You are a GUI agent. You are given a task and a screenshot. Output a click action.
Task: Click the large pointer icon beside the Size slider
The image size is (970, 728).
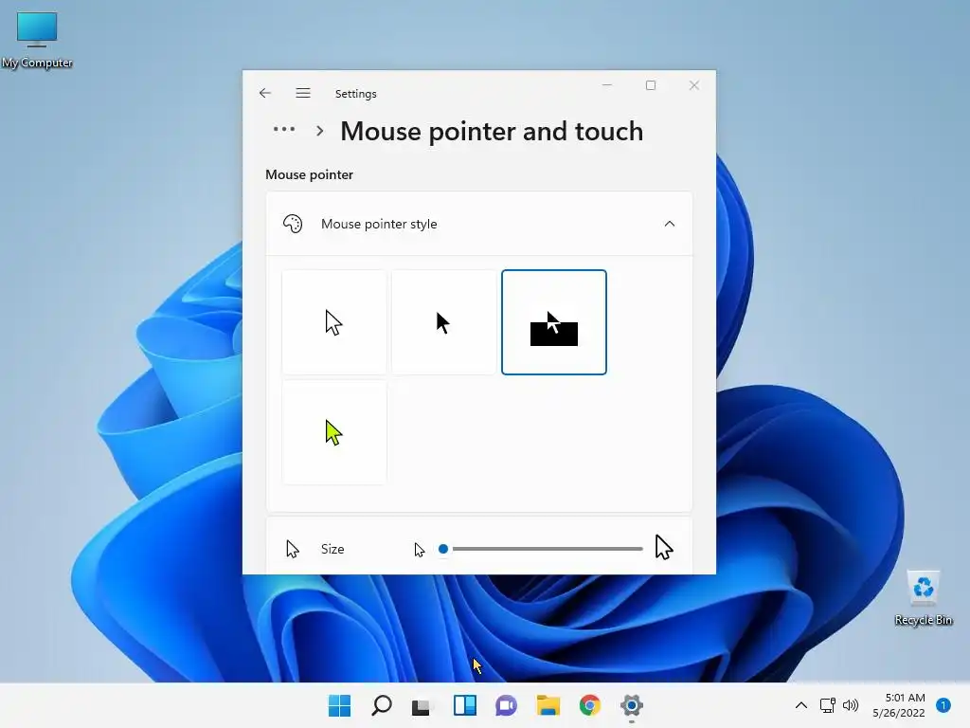click(x=664, y=547)
